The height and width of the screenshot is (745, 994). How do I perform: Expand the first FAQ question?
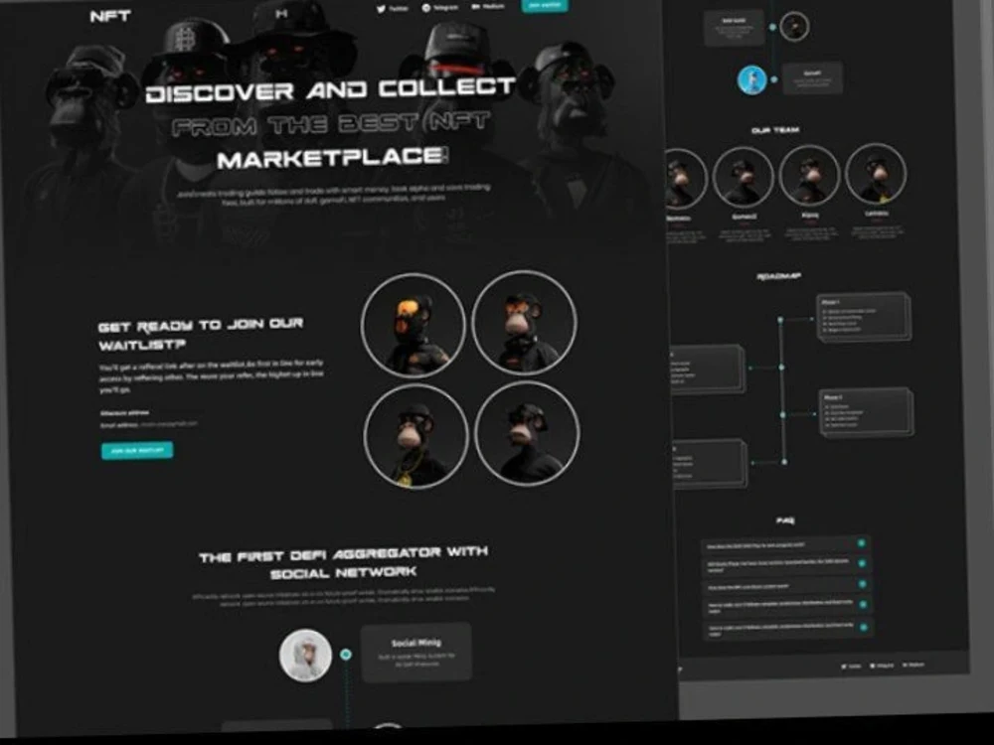pyautogui.click(x=785, y=544)
